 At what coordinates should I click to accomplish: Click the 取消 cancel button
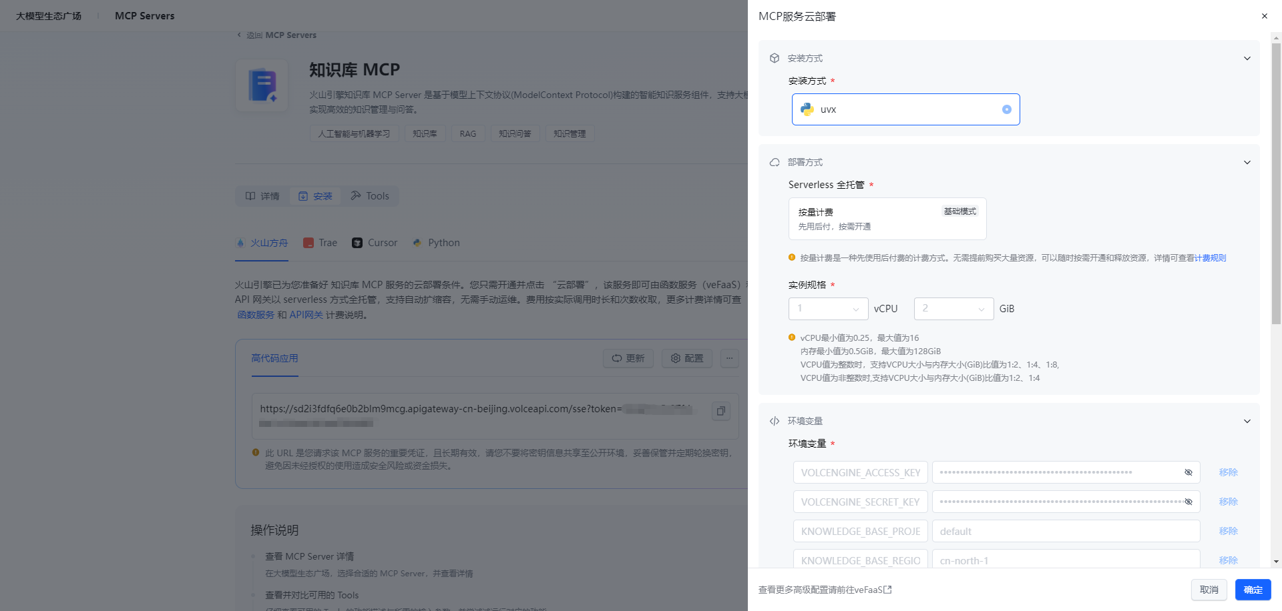click(1209, 590)
